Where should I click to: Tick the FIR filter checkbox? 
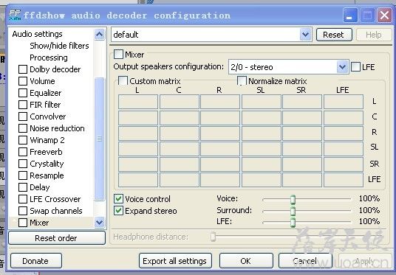tap(23, 105)
